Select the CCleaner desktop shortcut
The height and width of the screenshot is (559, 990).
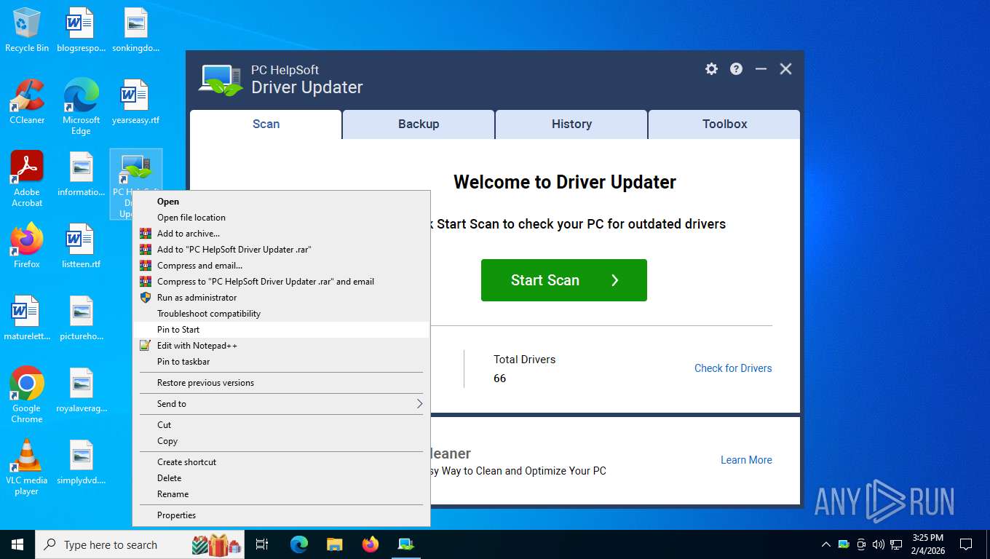27,102
